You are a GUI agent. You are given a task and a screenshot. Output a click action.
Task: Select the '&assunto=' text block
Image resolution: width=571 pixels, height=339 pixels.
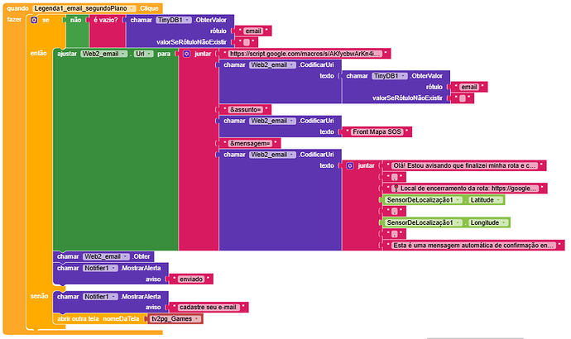pos(246,109)
